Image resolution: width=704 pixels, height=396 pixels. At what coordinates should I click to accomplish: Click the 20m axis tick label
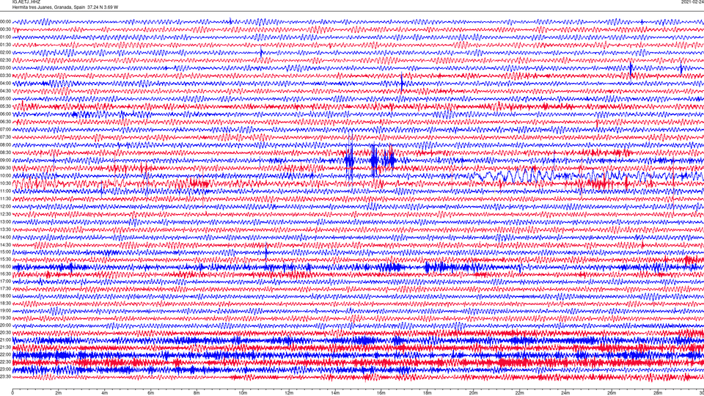tap(473, 393)
